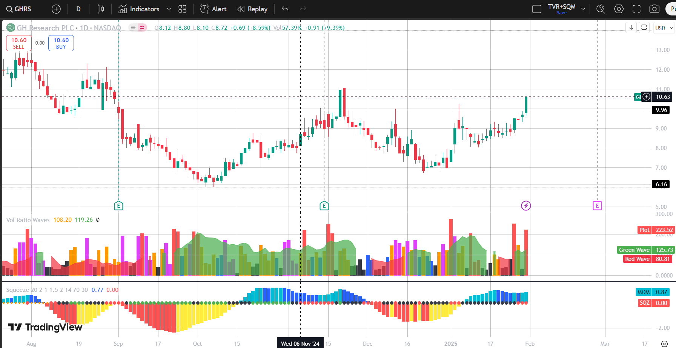Click the rounded rectangle icon next to USD
This screenshot has width=676, height=348.
point(644,28)
